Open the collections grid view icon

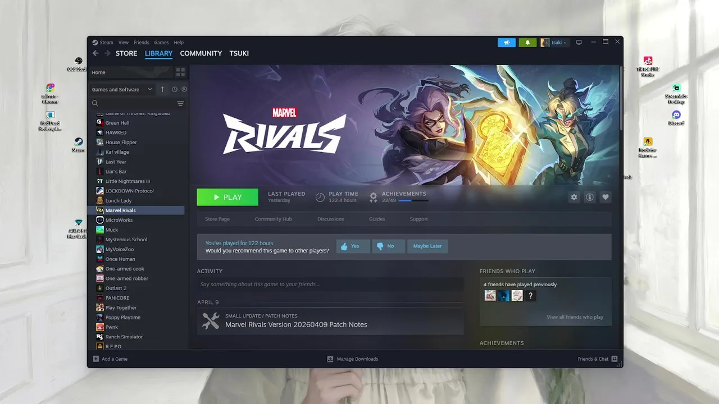180,72
